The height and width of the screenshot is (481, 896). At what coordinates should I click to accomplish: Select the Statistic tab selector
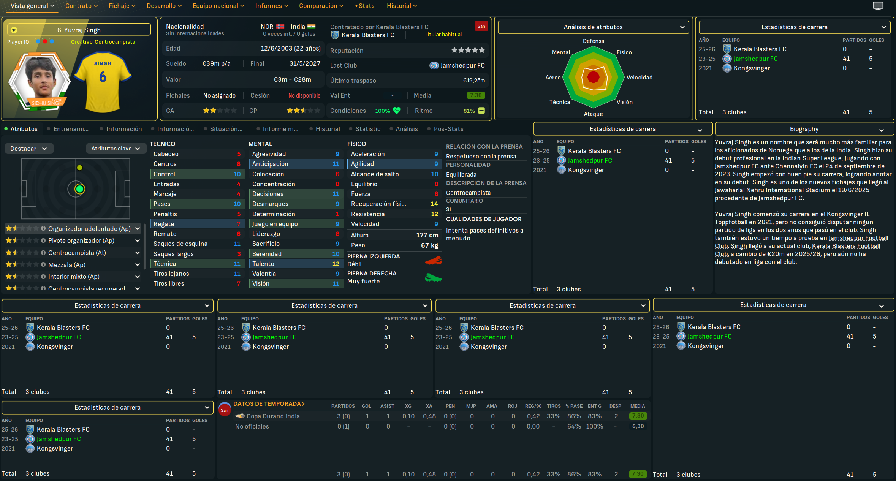[x=365, y=129]
